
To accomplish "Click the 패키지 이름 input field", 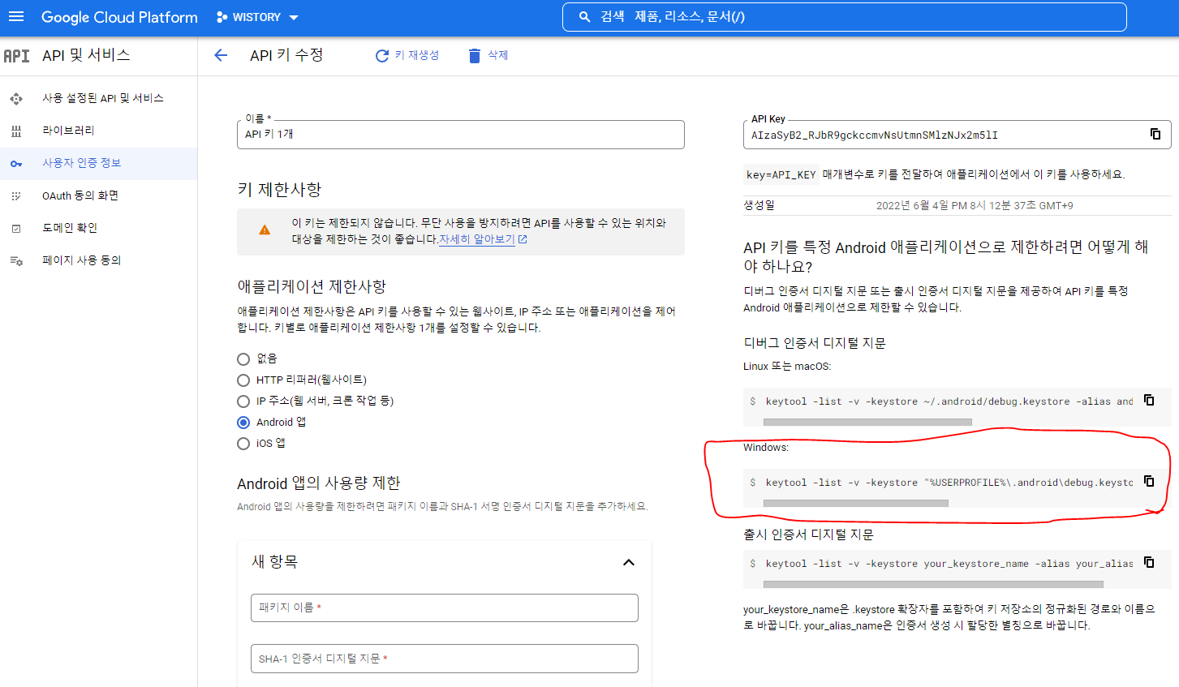I will (x=445, y=608).
